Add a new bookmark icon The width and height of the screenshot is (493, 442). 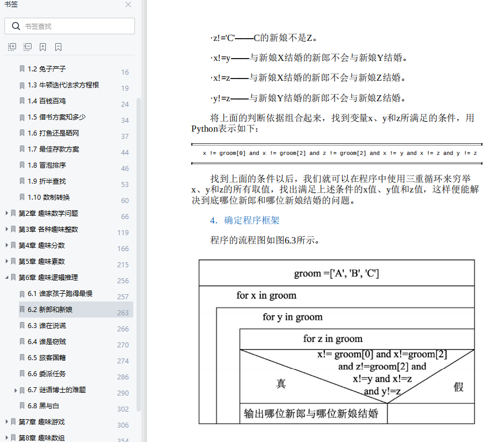tap(43, 47)
